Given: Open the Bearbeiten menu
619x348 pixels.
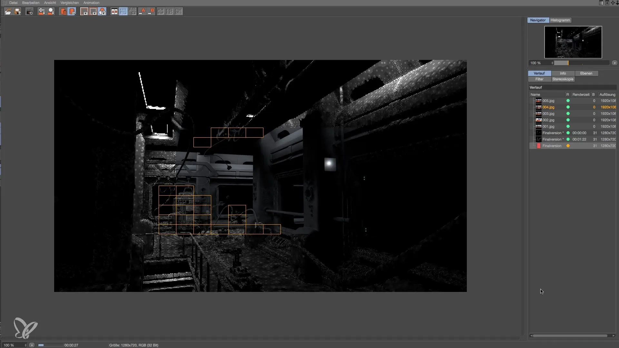Looking at the screenshot, I should 31,3.
